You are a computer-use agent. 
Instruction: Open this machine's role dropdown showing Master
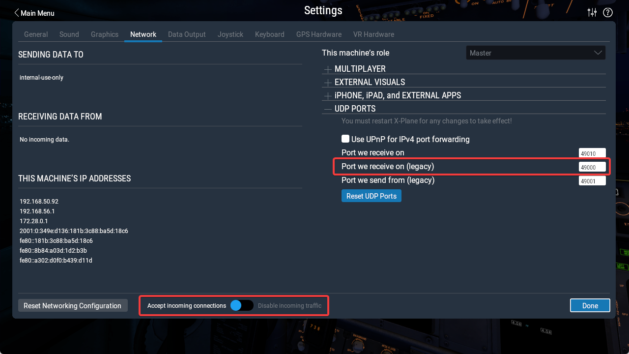(535, 53)
